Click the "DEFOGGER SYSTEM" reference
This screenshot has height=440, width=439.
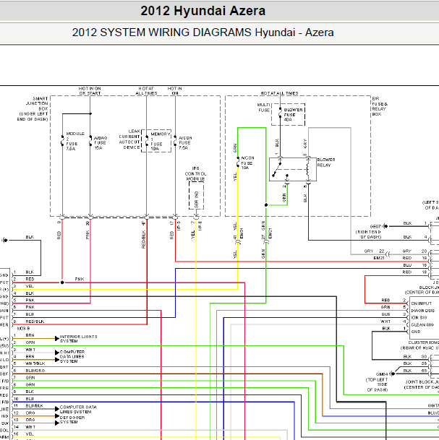[72, 420]
